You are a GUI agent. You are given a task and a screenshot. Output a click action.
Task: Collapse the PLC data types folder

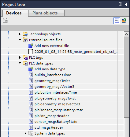coord(20,63)
